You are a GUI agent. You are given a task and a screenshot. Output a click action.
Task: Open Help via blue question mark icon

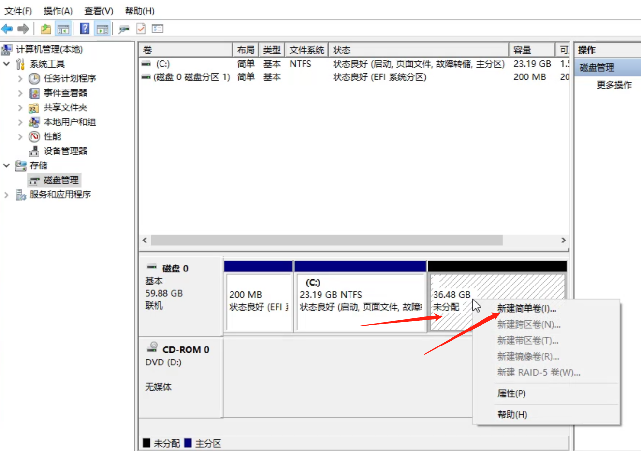[85, 29]
